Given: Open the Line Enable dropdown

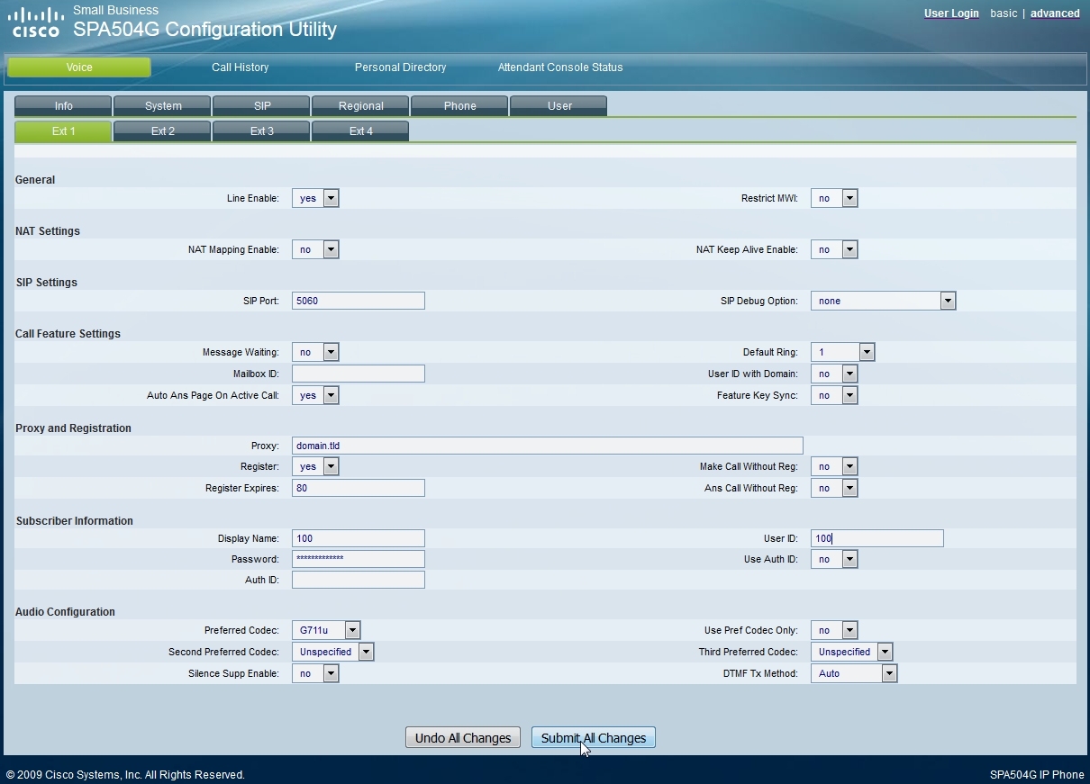Looking at the screenshot, I should coord(315,198).
